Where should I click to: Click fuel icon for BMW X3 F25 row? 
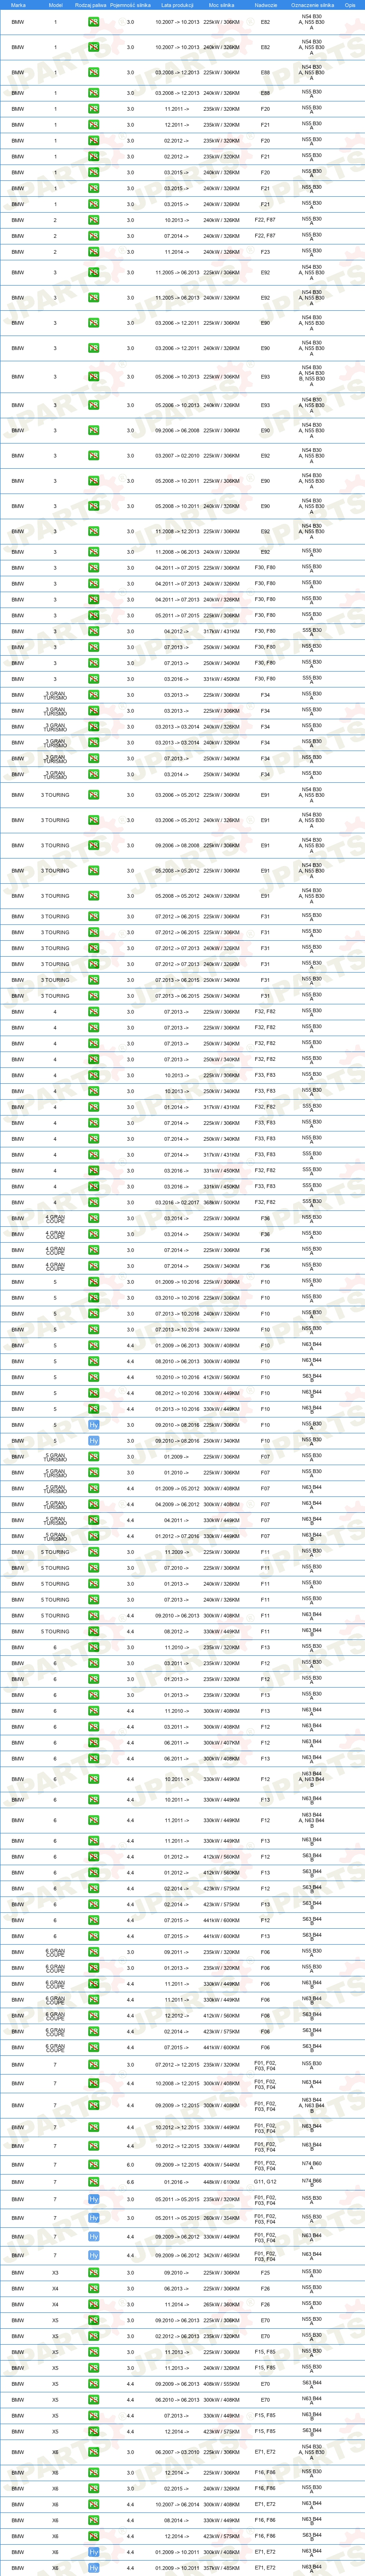(x=93, y=2273)
